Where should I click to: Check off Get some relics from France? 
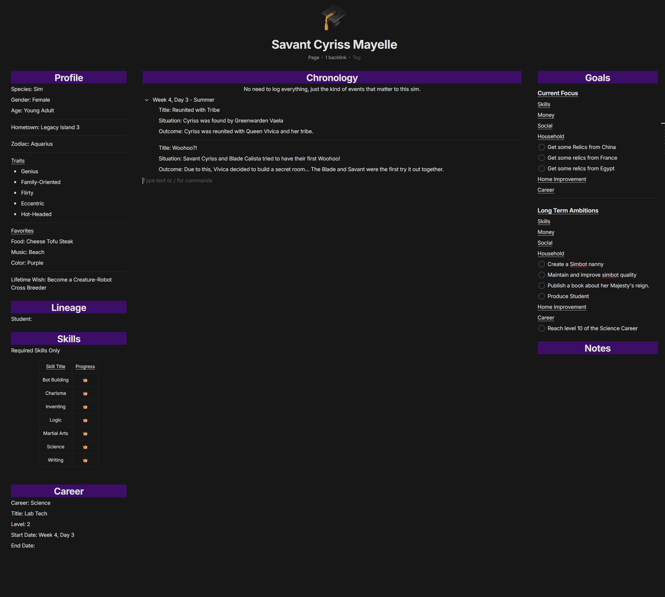tap(541, 158)
